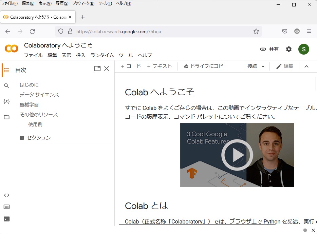Open the table of contents sidebar panel
Viewport: 317px width, 234px height.
point(6,70)
